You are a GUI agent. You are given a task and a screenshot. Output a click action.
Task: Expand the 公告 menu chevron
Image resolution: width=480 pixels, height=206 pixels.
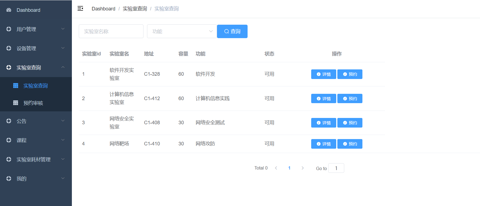point(63,121)
